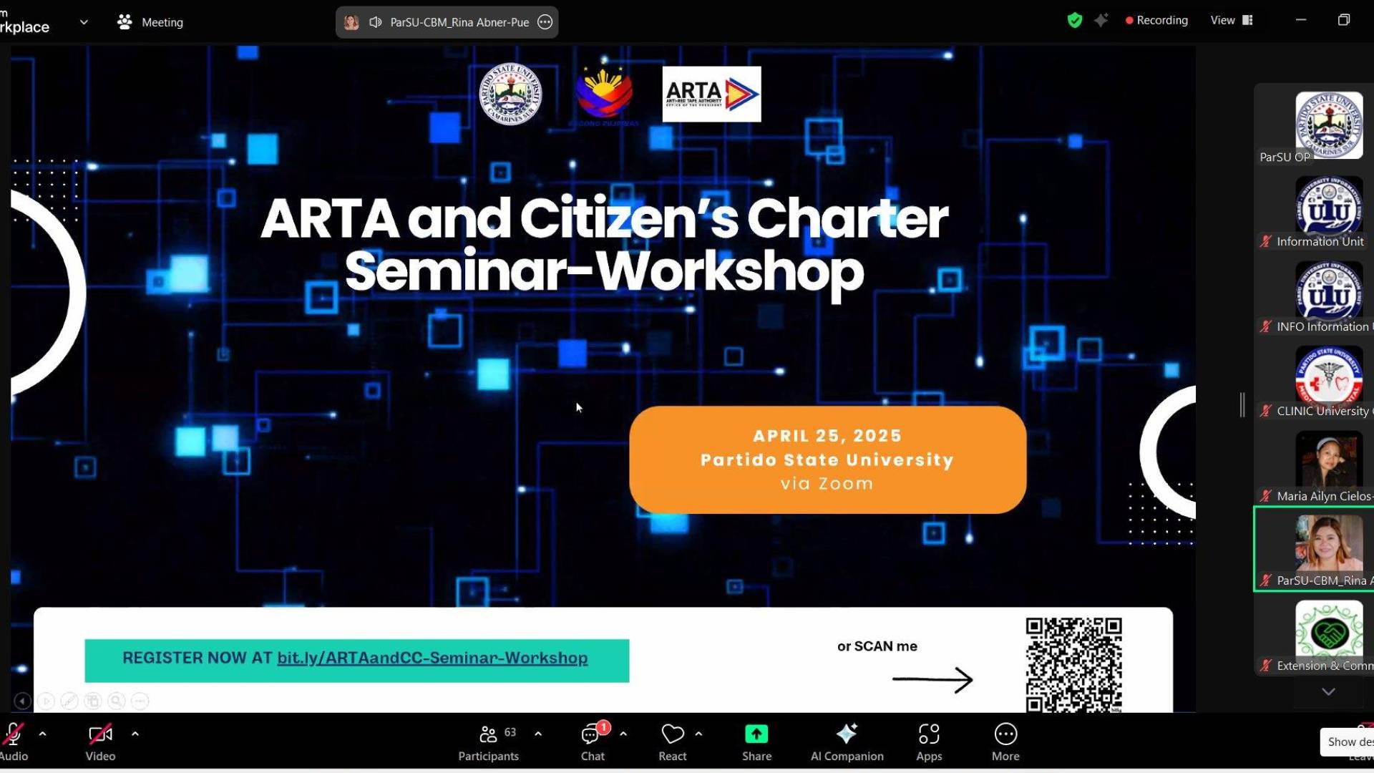Click the ARTA logo on the slide
This screenshot has width=1374, height=773.
tap(711, 94)
